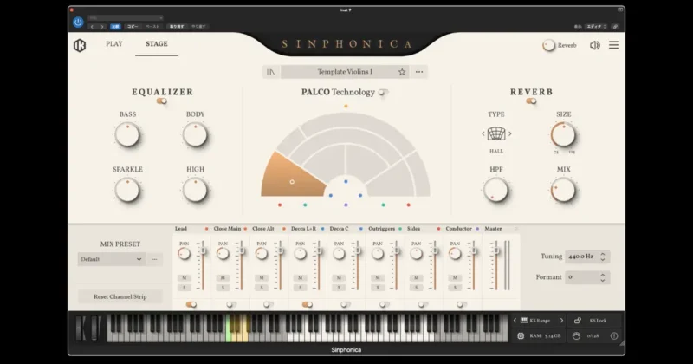
Task: Enable the Outriggers channel toggle
Action: coord(384,304)
